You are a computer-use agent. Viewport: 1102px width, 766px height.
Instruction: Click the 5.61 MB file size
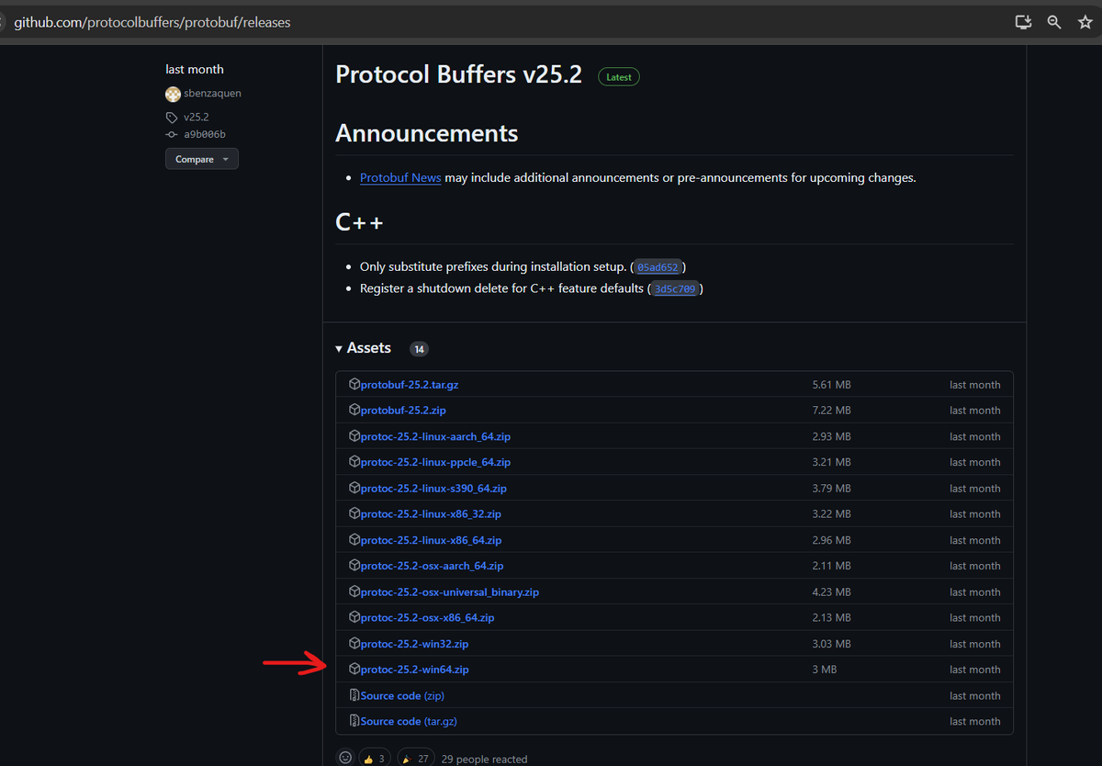coord(831,385)
